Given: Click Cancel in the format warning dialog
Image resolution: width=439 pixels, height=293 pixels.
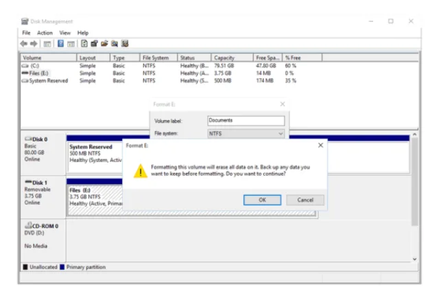Looking at the screenshot, I should click(305, 200).
